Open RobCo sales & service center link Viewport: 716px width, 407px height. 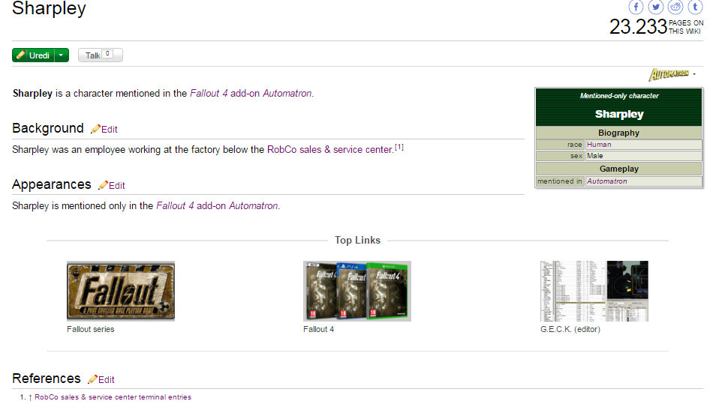[330, 150]
